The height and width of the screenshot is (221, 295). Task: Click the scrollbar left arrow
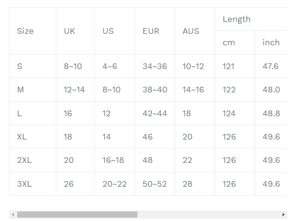pyautogui.click(x=13, y=214)
